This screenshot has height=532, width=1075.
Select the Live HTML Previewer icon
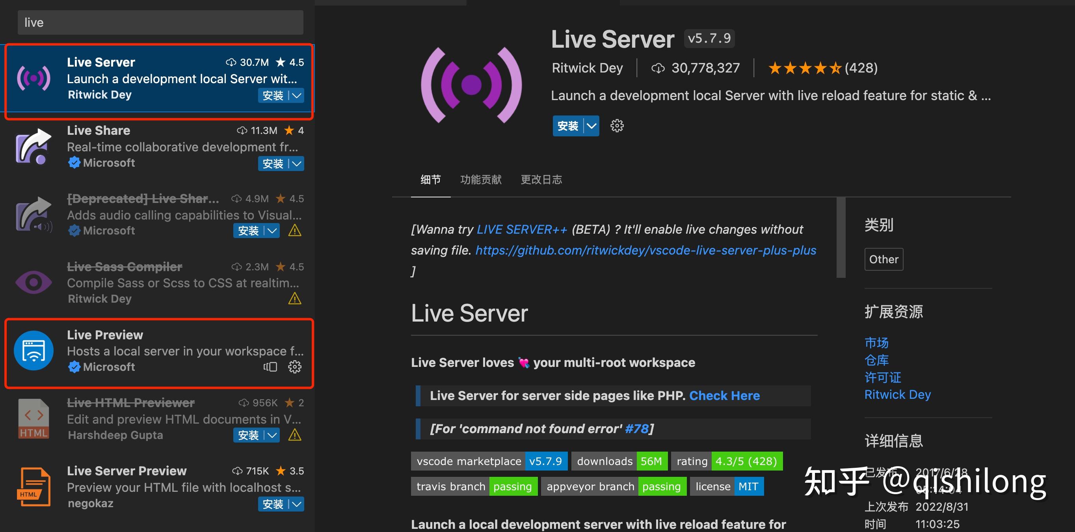tap(33, 418)
